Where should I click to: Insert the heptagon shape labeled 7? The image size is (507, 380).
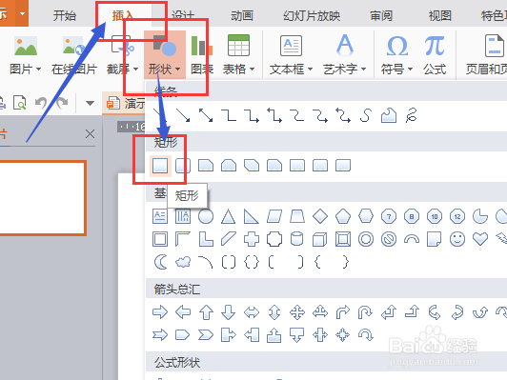[389, 216]
